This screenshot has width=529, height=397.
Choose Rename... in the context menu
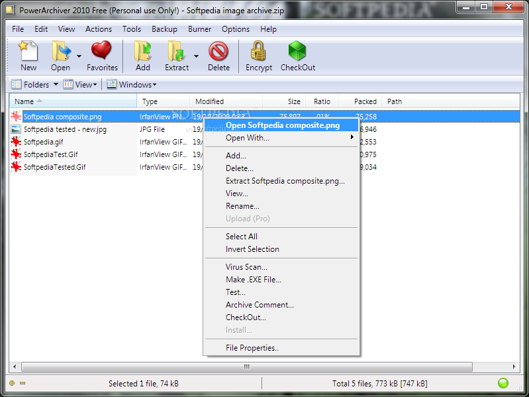pyautogui.click(x=281, y=206)
